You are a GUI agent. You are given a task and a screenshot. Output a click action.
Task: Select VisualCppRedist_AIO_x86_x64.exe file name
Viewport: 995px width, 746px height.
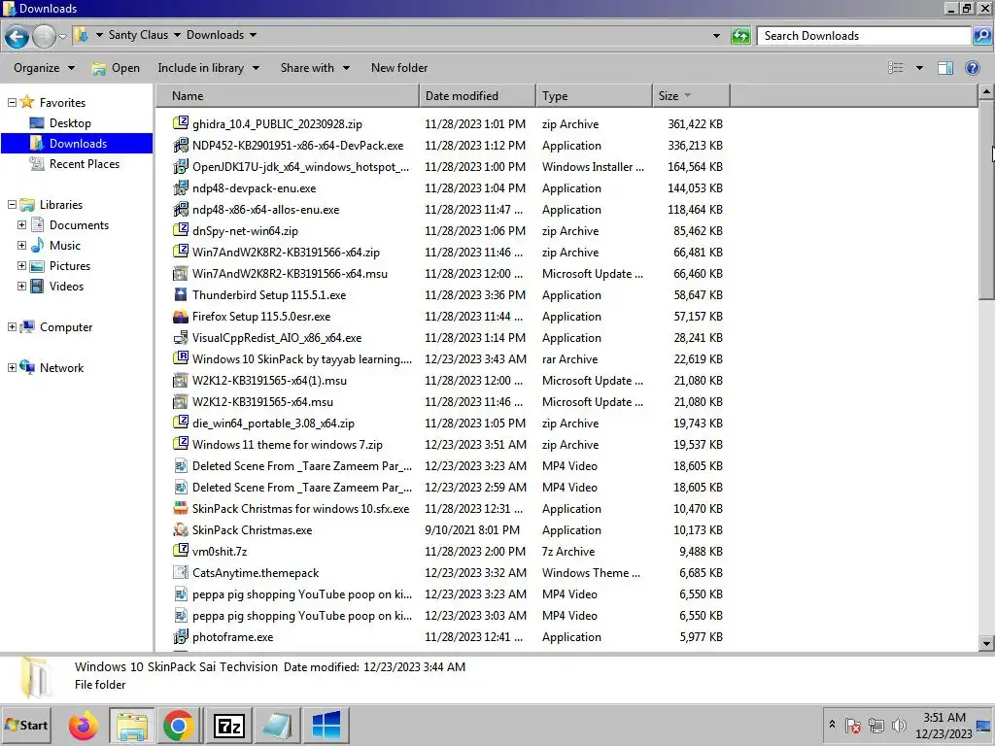coord(277,338)
